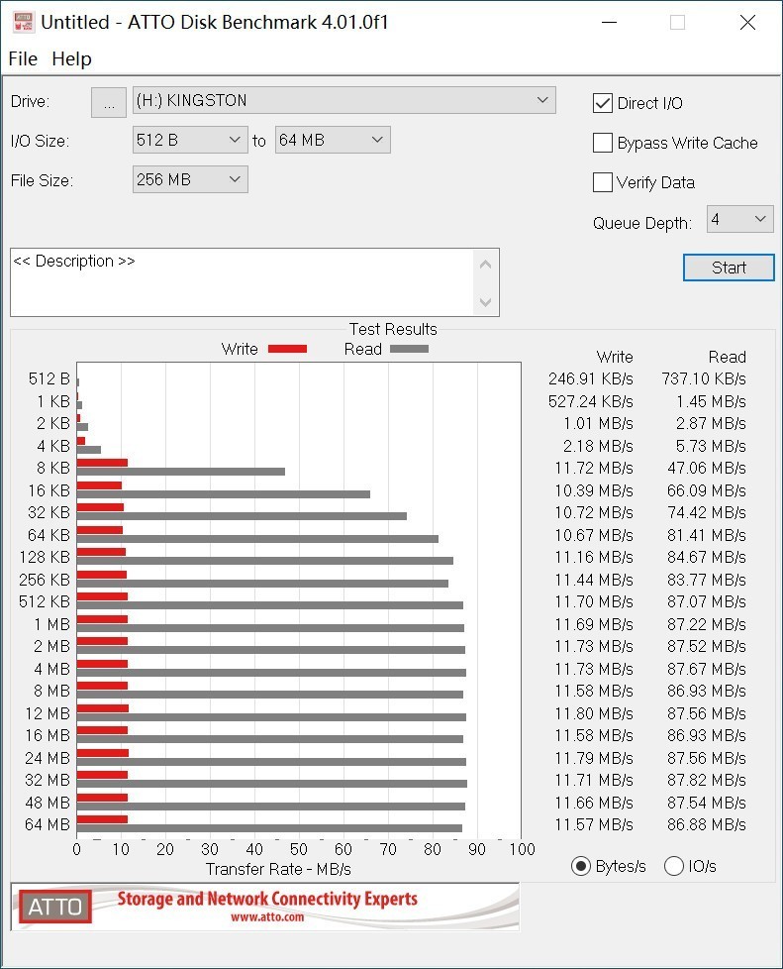Close the ATTO Disk Benchmark window
The width and height of the screenshot is (783, 969).
coord(747,22)
